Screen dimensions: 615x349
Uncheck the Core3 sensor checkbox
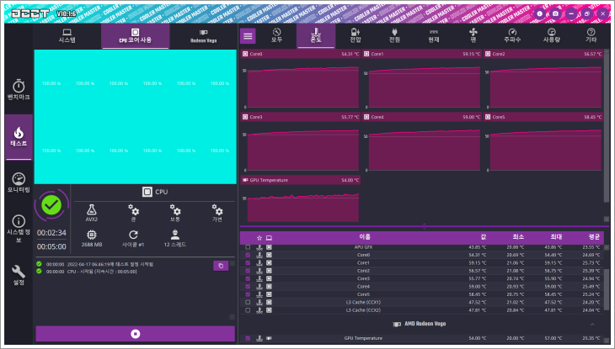tap(248, 278)
